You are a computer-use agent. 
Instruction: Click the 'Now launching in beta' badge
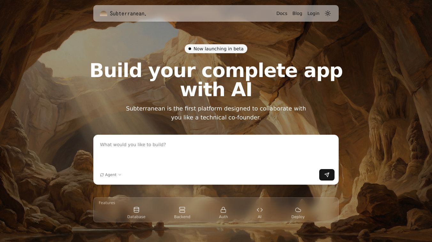(216, 49)
